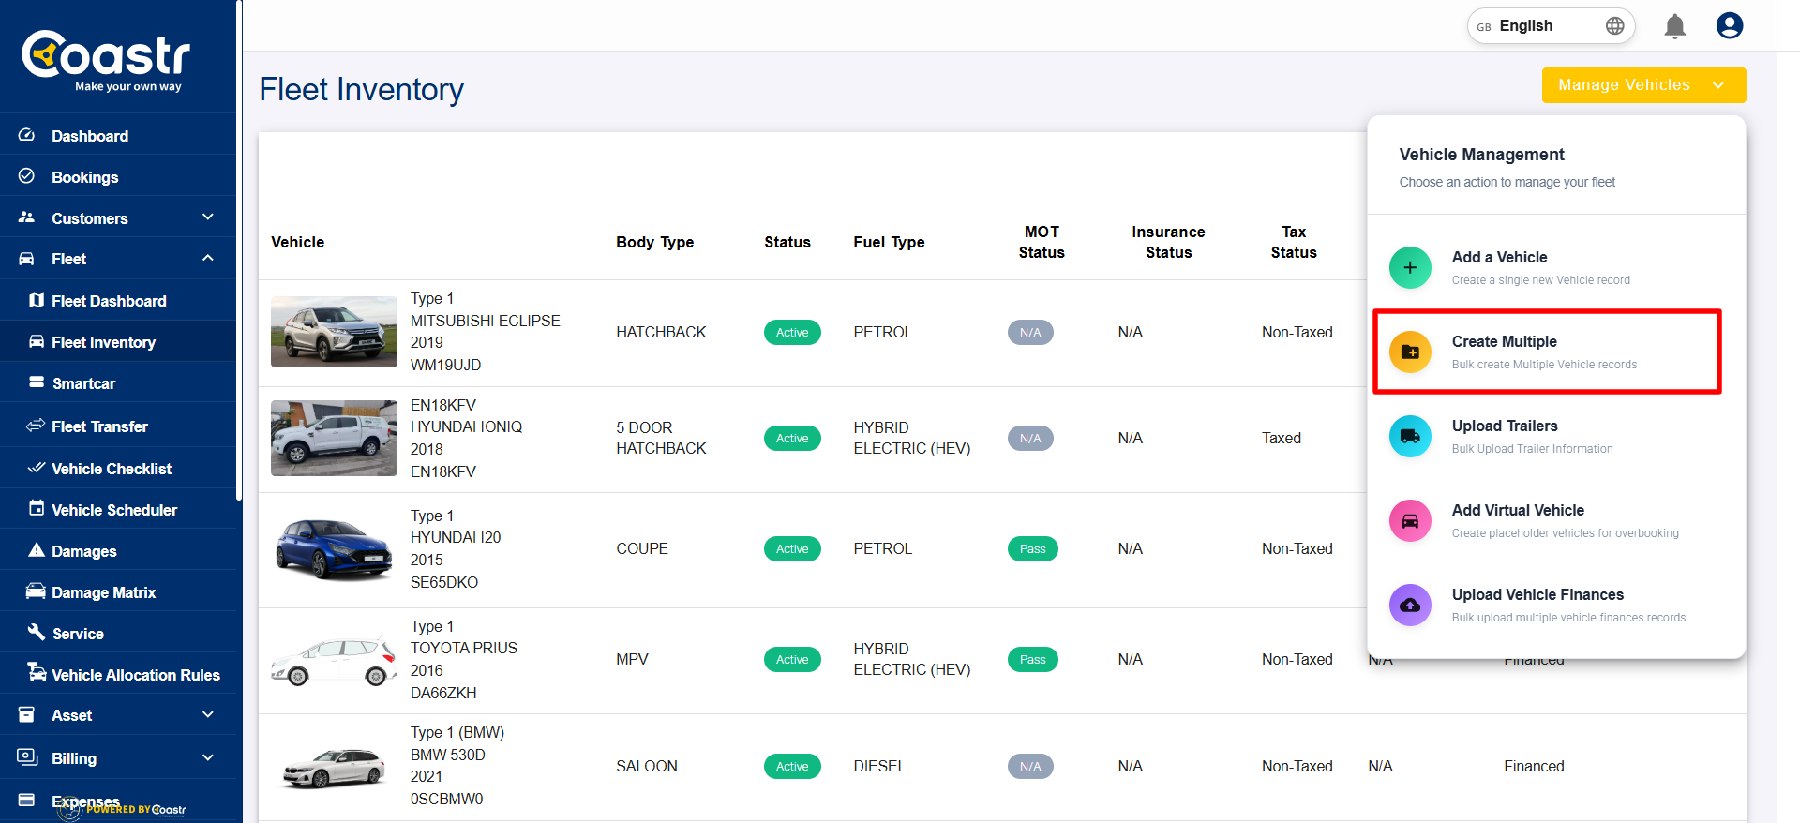
Task: Click the orange Create Multiple folder icon
Action: [x=1410, y=352]
